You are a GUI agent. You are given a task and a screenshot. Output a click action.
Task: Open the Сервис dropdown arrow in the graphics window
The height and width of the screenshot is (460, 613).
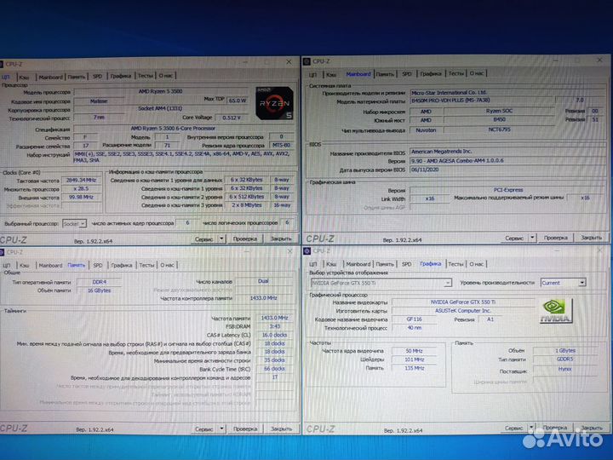pos(531,427)
